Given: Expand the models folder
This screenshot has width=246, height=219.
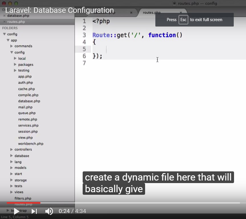Looking at the screenshot, I should (11, 168).
